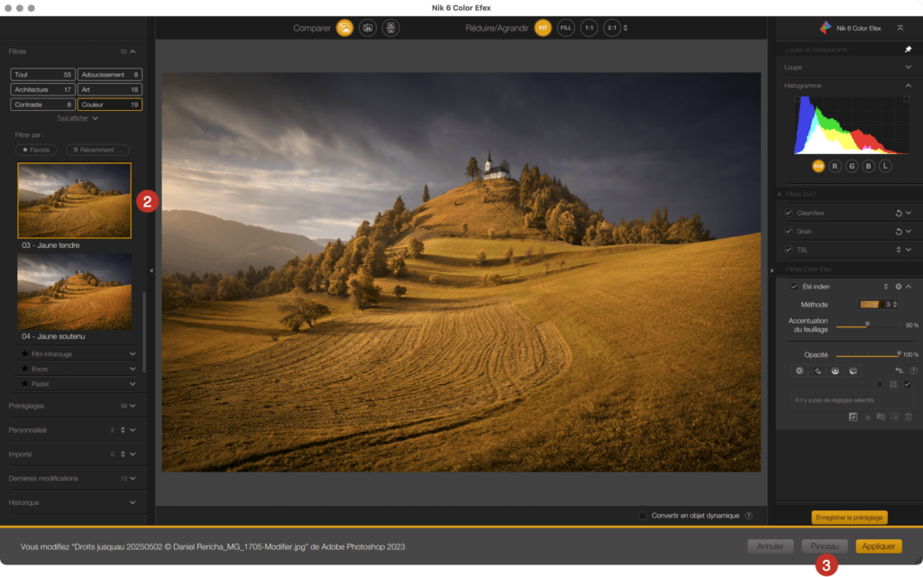923x577 pixels.
Task: Toggle the square mask overlay icon
Action: click(x=893, y=384)
